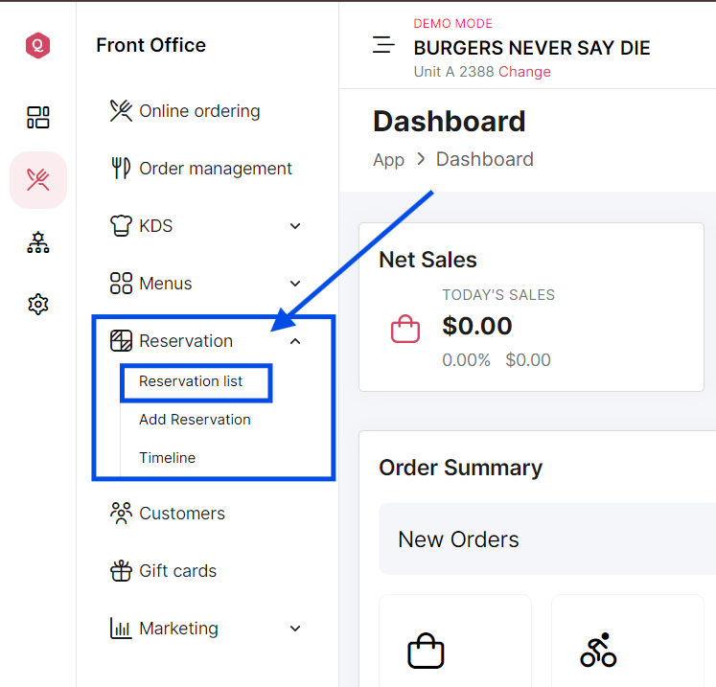Click the App breadcrumb link
This screenshot has height=687, width=716.
point(388,160)
